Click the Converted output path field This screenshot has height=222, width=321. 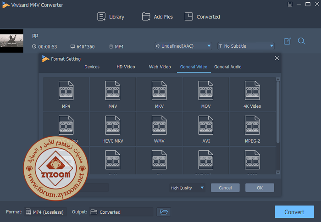121,212
